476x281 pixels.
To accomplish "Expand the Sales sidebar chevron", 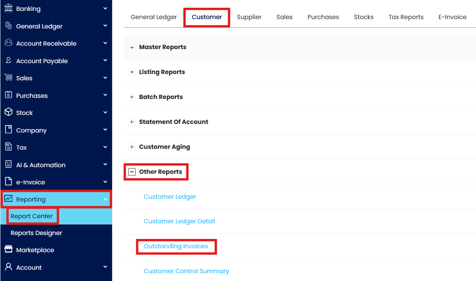I will [x=105, y=78].
